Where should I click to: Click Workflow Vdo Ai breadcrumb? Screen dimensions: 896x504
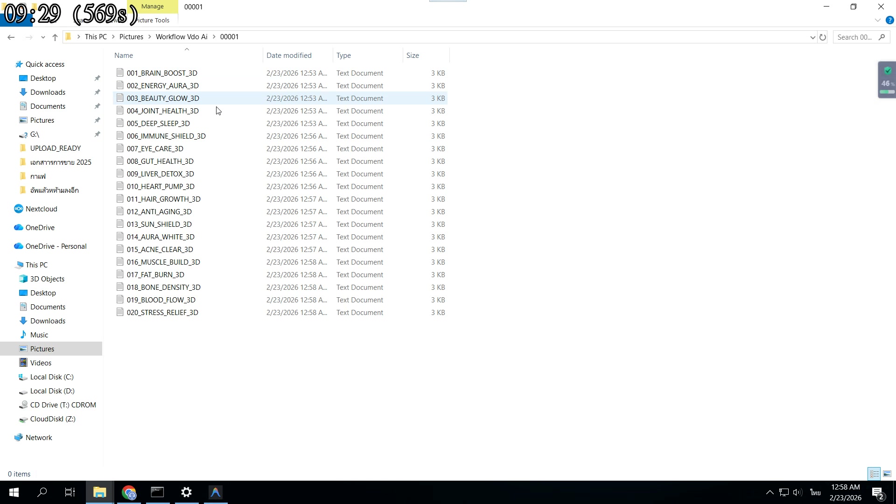coord(182,37)
